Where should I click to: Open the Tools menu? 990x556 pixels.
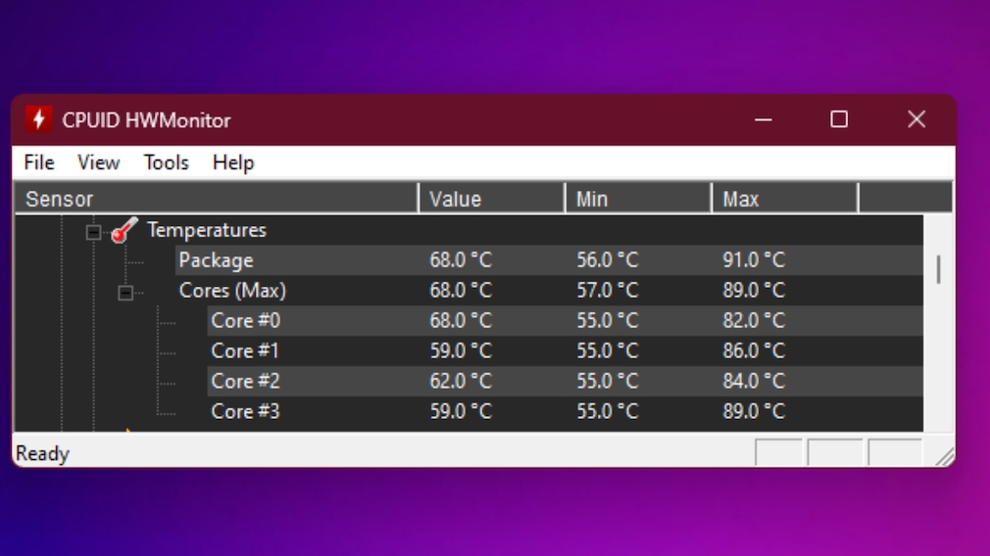pos(166,162)
